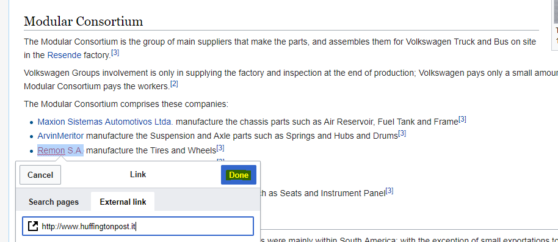Screen dimensions: 558x242
Task: Click reference [3] after Tires and Wheels
Action: coord(220,147)
